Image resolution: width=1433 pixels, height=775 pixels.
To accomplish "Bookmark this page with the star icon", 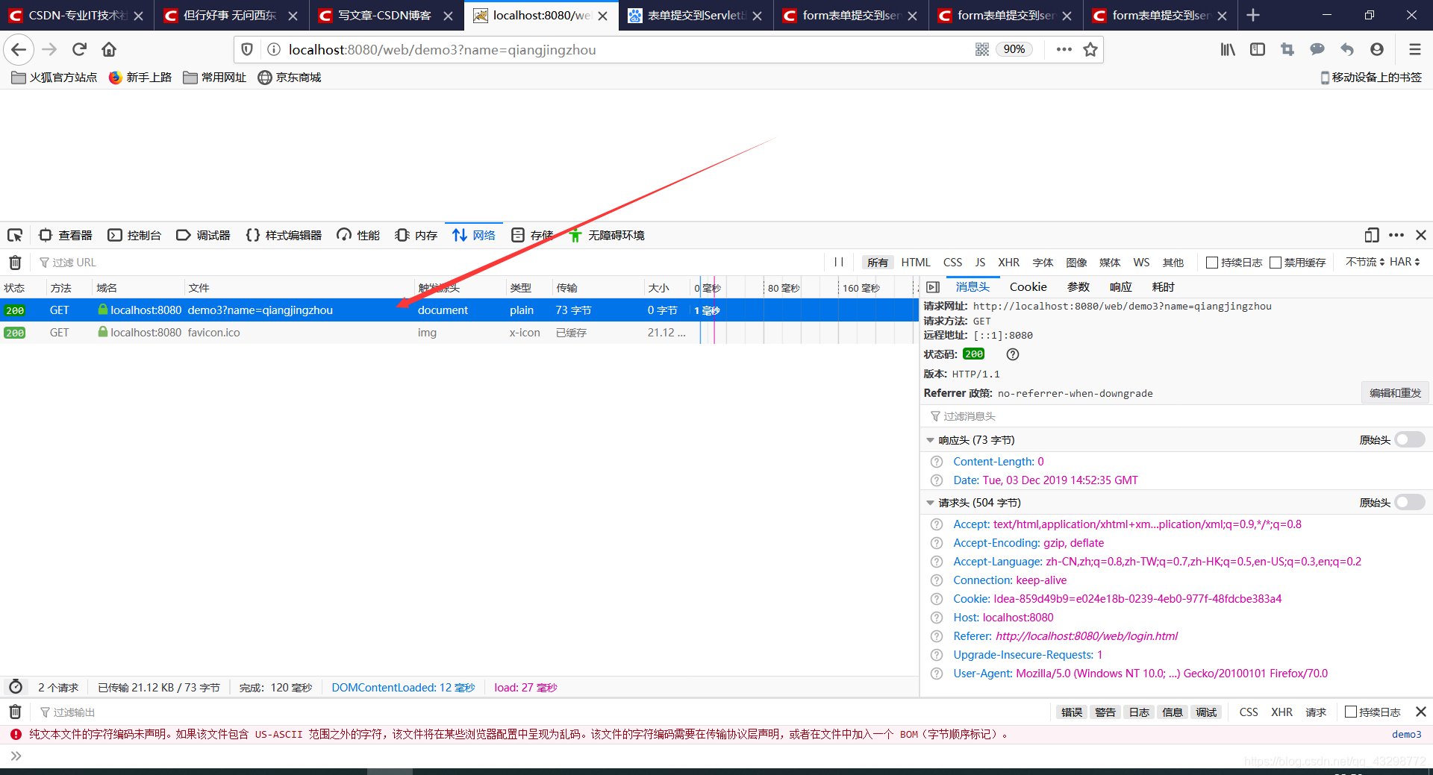I will pyautogui.click(x=1090, y=49).
